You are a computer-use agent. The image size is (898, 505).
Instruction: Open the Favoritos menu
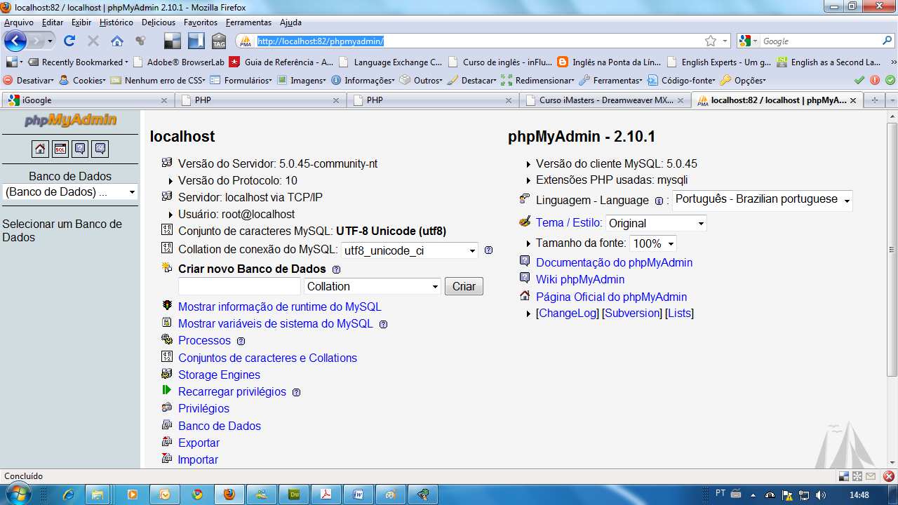(201, 22)
